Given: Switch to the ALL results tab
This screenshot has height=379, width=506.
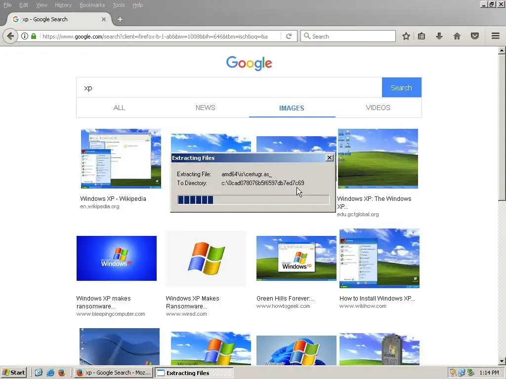Looking at the screenshot, I should 119,108.
